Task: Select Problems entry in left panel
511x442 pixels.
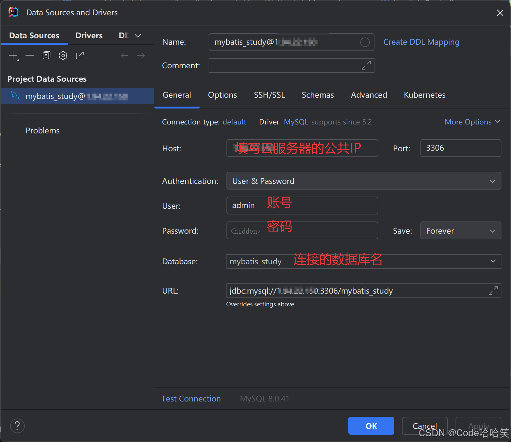Action: (x=42, y=131)
